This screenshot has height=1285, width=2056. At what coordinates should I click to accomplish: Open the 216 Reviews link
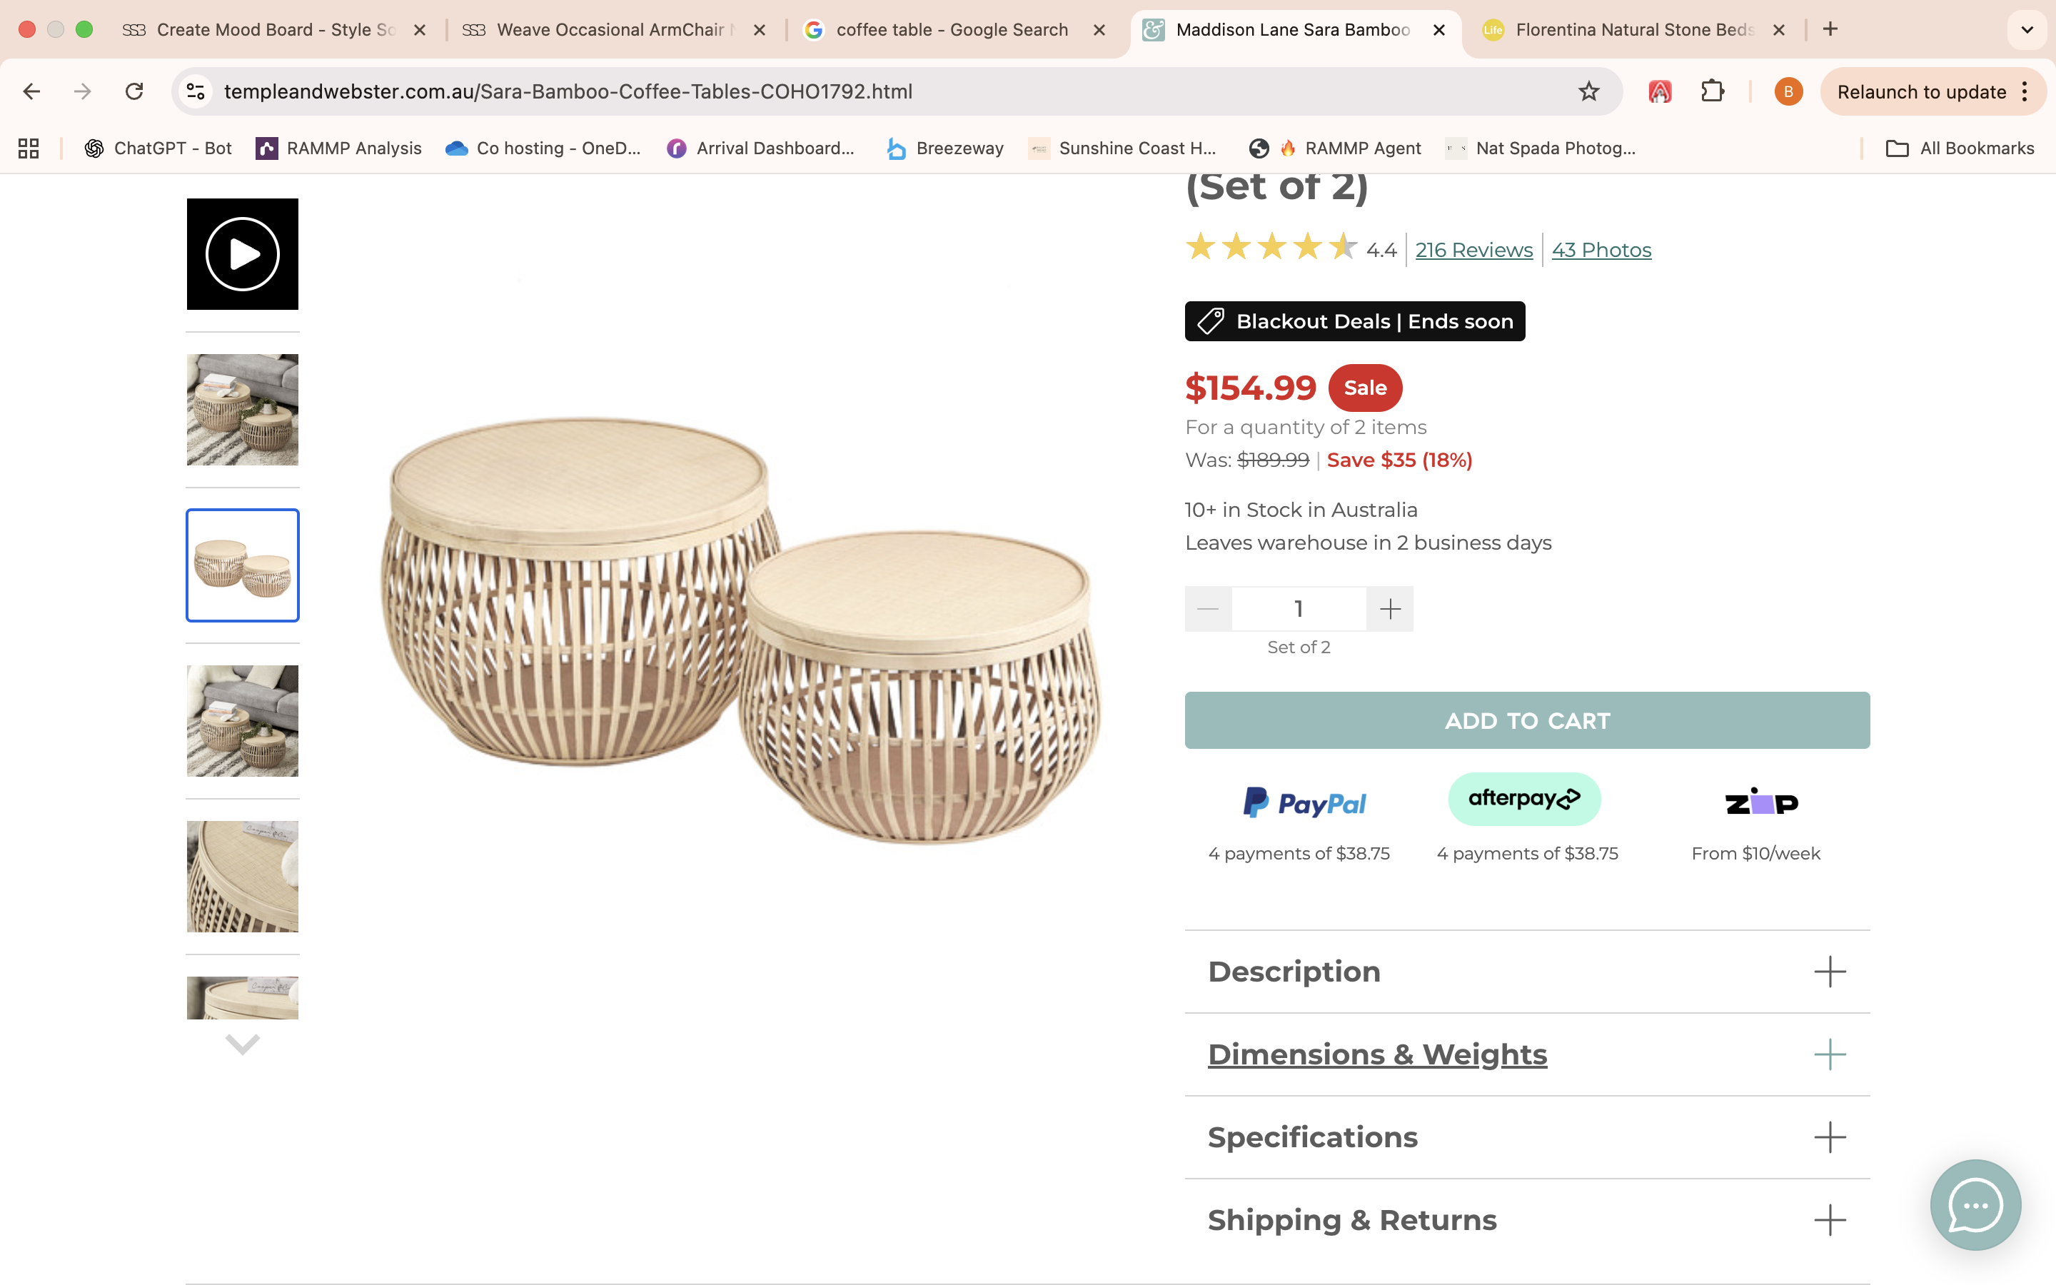coord(1473,250)
